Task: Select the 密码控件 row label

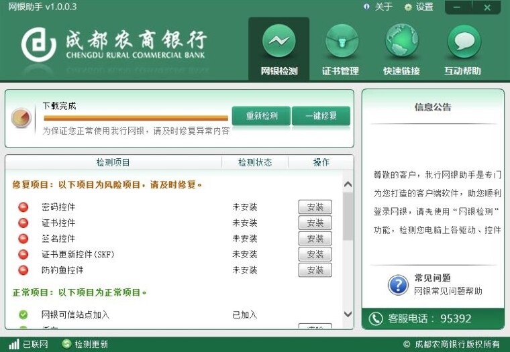Action: click(x=58, y=207)
